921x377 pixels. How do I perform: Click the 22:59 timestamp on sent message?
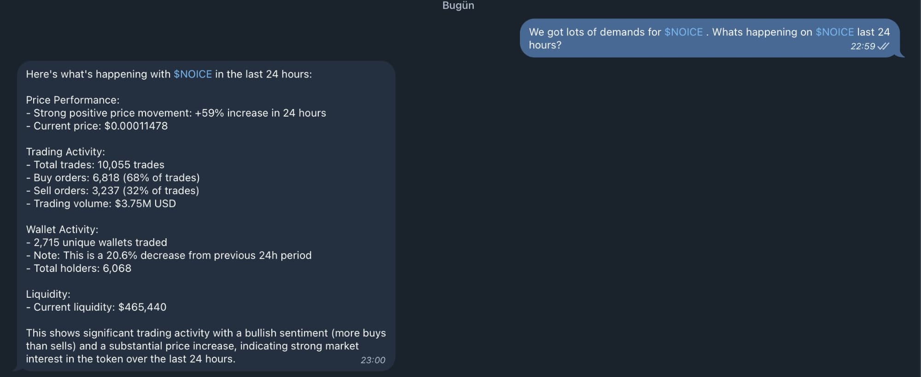pyautogui.click(x=862, y=46)
